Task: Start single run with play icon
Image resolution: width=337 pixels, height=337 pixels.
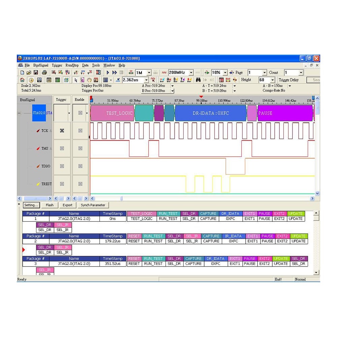Action: (x=108, y=73)
